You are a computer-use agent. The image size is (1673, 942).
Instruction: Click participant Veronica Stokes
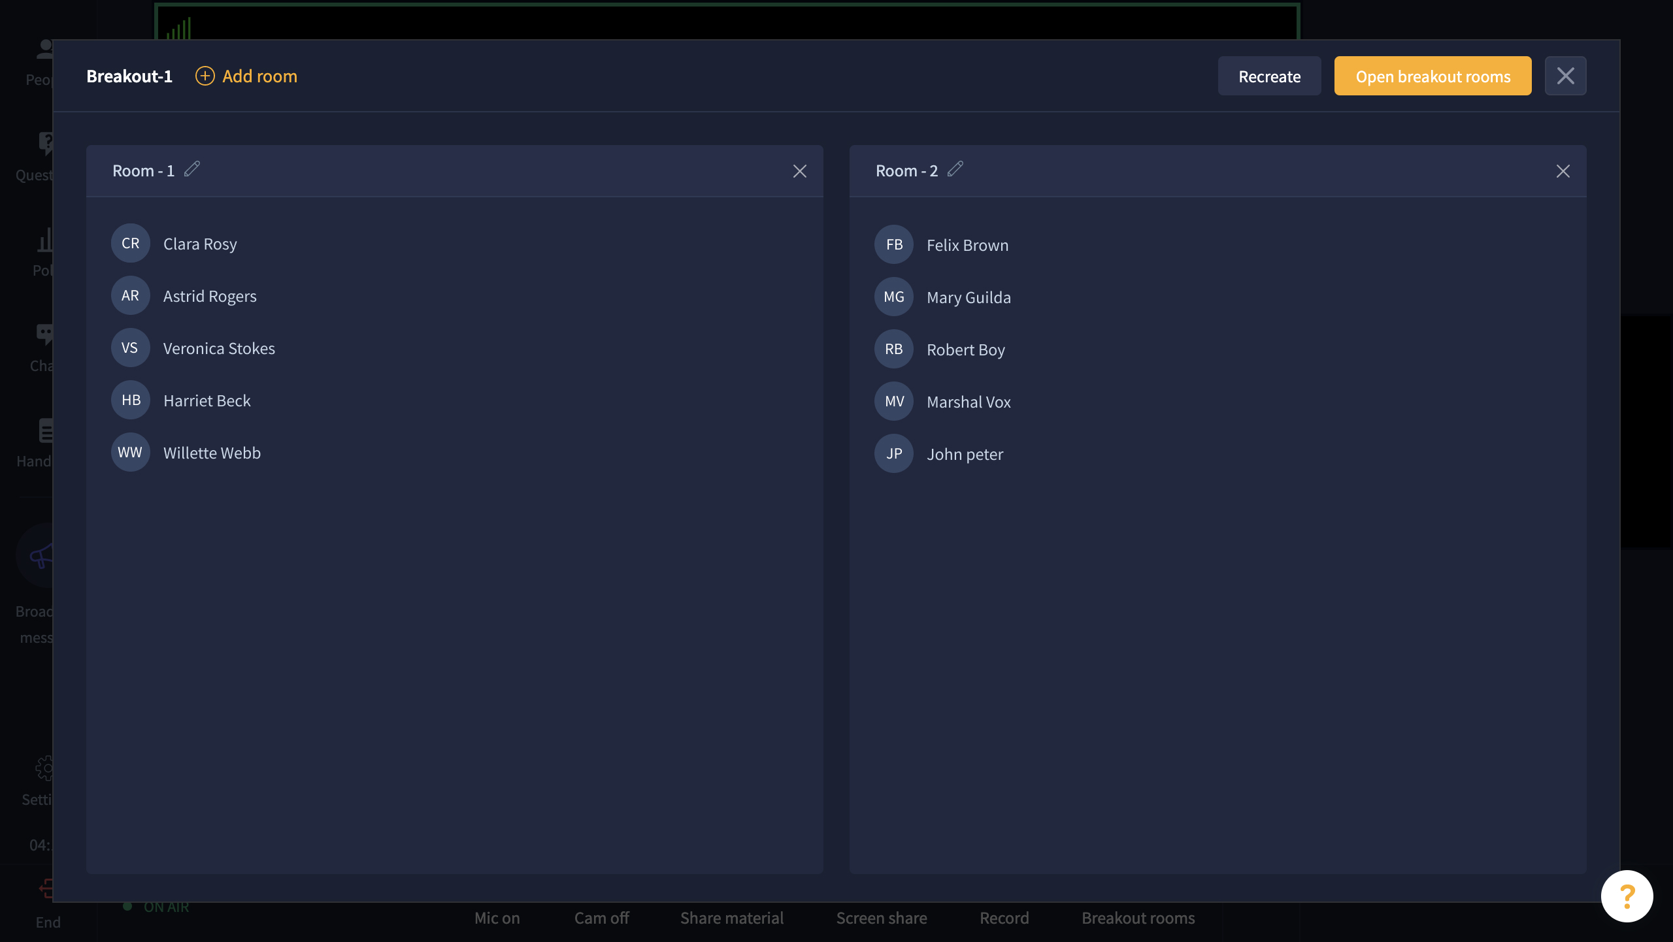click(x=218, y=348)
